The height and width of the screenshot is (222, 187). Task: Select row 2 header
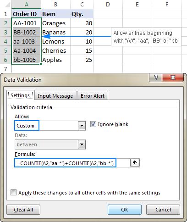[x=6, y=23]
